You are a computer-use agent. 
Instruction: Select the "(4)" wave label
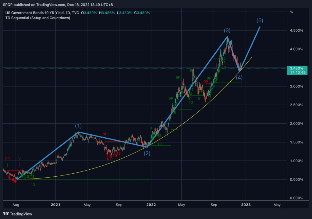coord(239,78)
